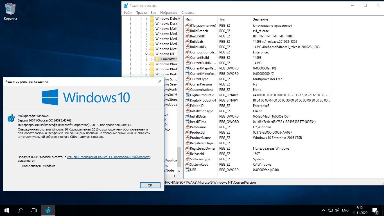The height and width of the screenshot is (216, 384).
Task: Open the Start menu
Action: (x=7, y=210)
